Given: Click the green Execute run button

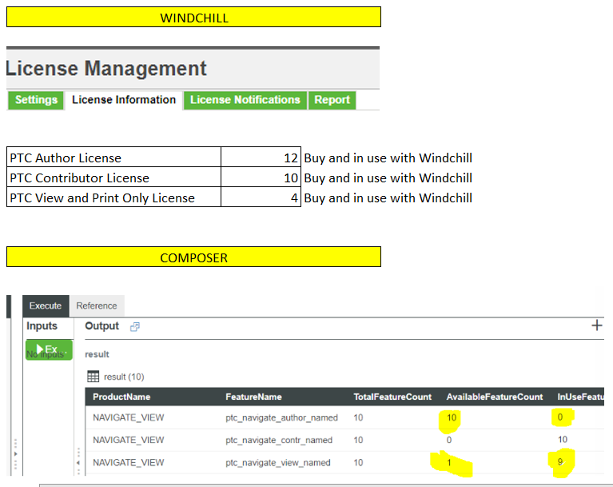Looking at the screenshot, I should (49, 349).
